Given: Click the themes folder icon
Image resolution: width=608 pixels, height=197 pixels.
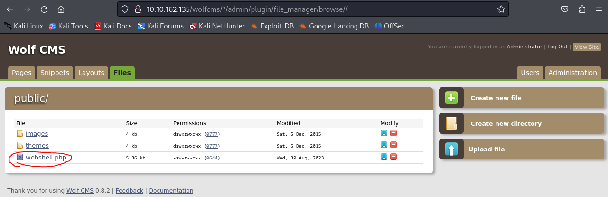Looking at the screenshot, I should click(20, 145).
